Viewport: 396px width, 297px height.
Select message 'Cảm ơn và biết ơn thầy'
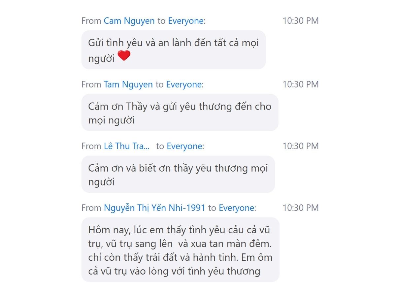(x=178, y=174)
